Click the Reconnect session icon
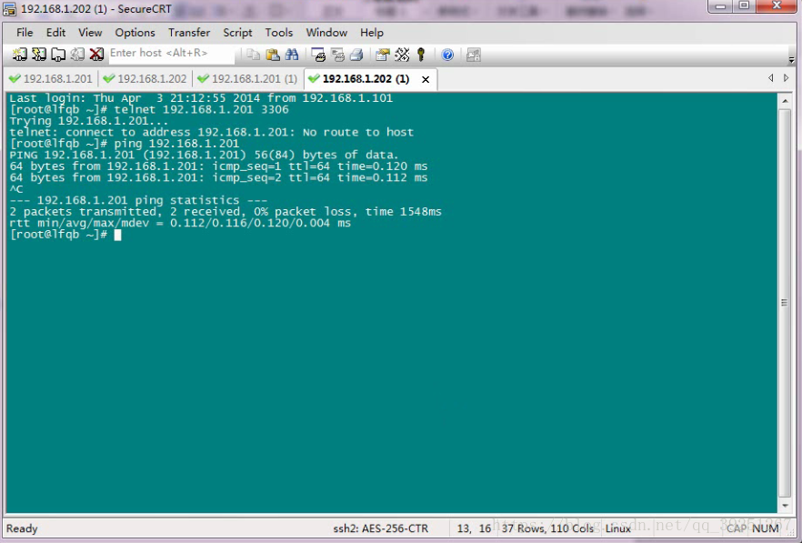The height and width of the screenshot is (543, 802). (77, 55)
